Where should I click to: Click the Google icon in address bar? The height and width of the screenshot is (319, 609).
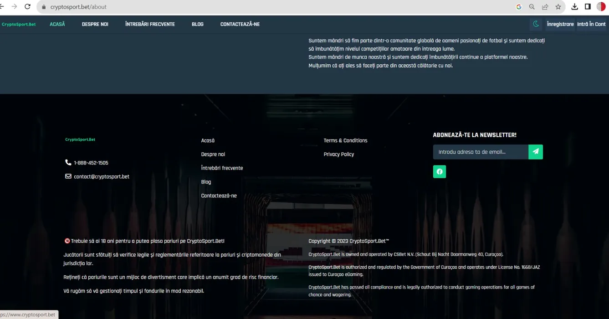coord(518,7)
